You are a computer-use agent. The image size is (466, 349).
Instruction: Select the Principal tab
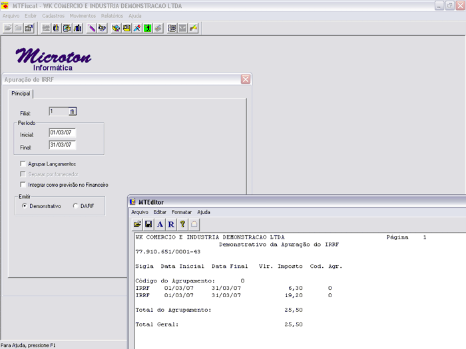(21, 94)
